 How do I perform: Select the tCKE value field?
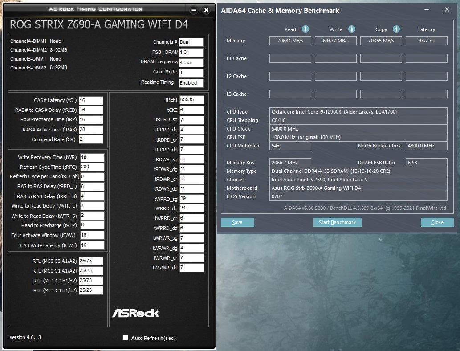coord(191,110)
